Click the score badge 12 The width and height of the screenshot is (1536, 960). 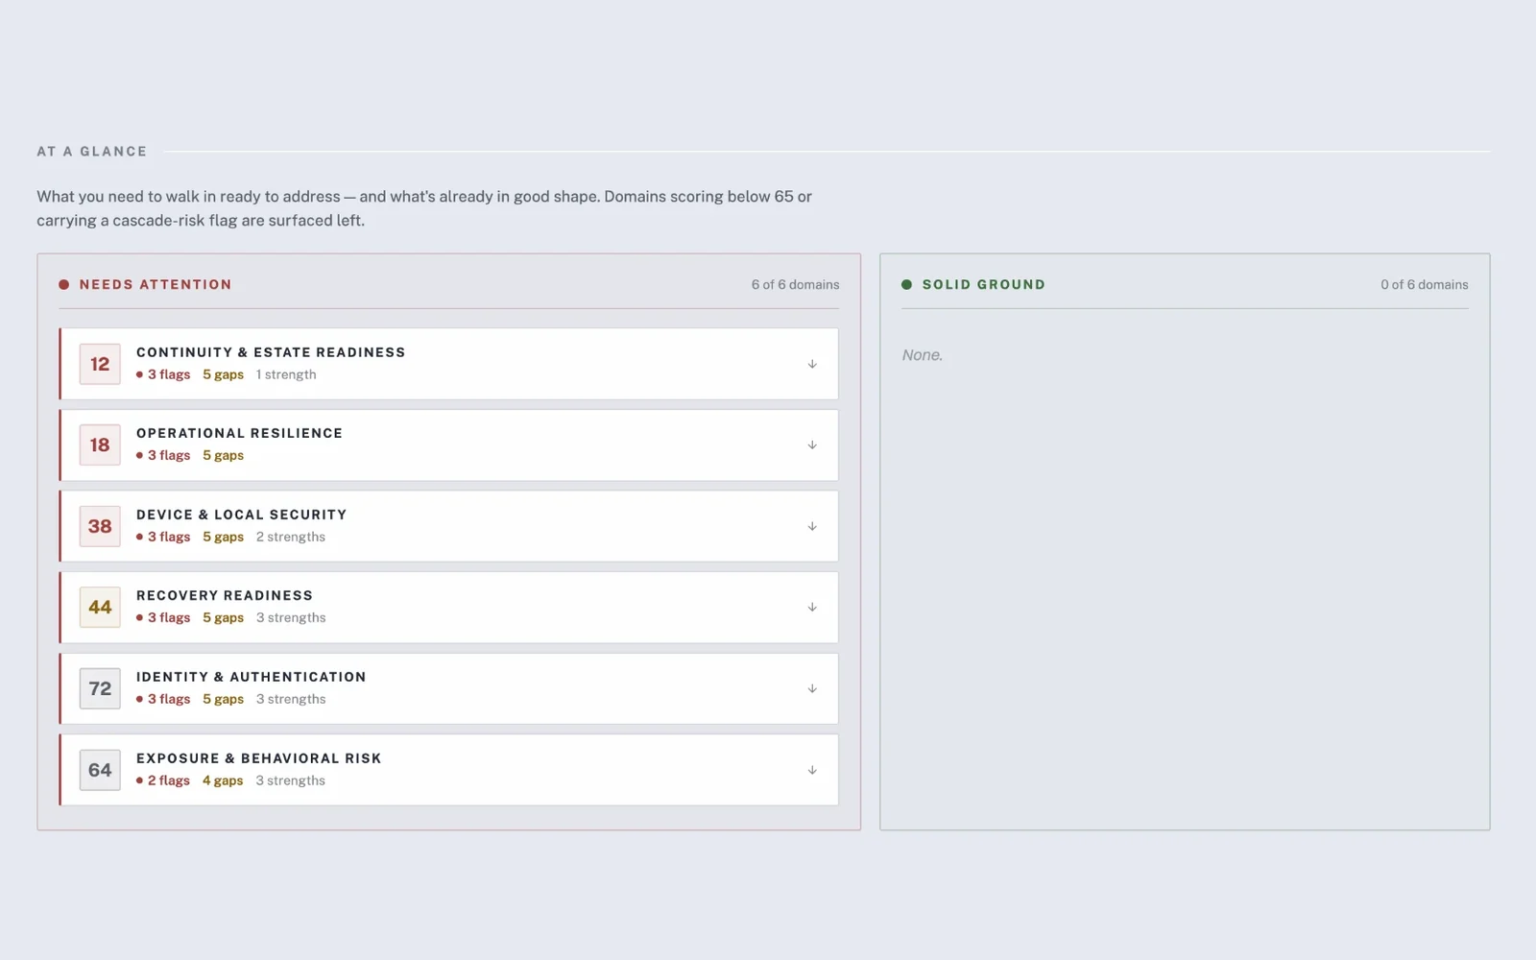pyautogui.click(x=100, y=365)
